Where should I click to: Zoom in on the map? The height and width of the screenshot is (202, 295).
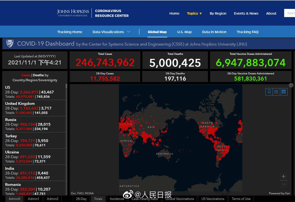click(x=284, y=177)
